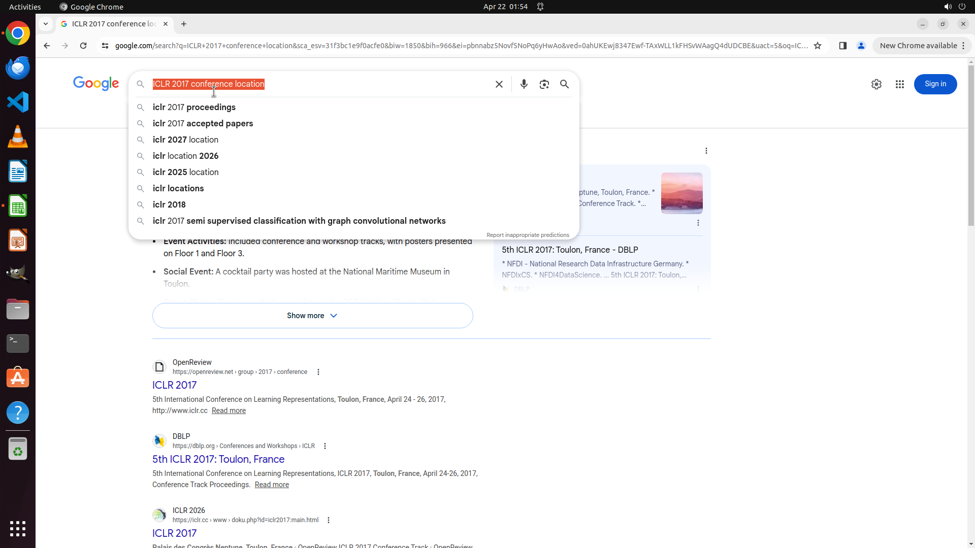Click the Sign in button
Image resolution: width=975 pixels, height=548 pixels.
tap(935, 84)
